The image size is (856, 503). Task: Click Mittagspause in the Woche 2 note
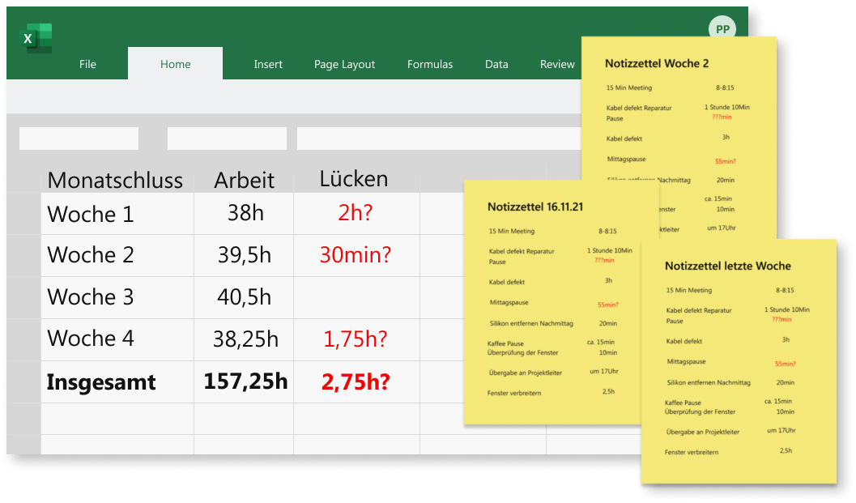626,160
